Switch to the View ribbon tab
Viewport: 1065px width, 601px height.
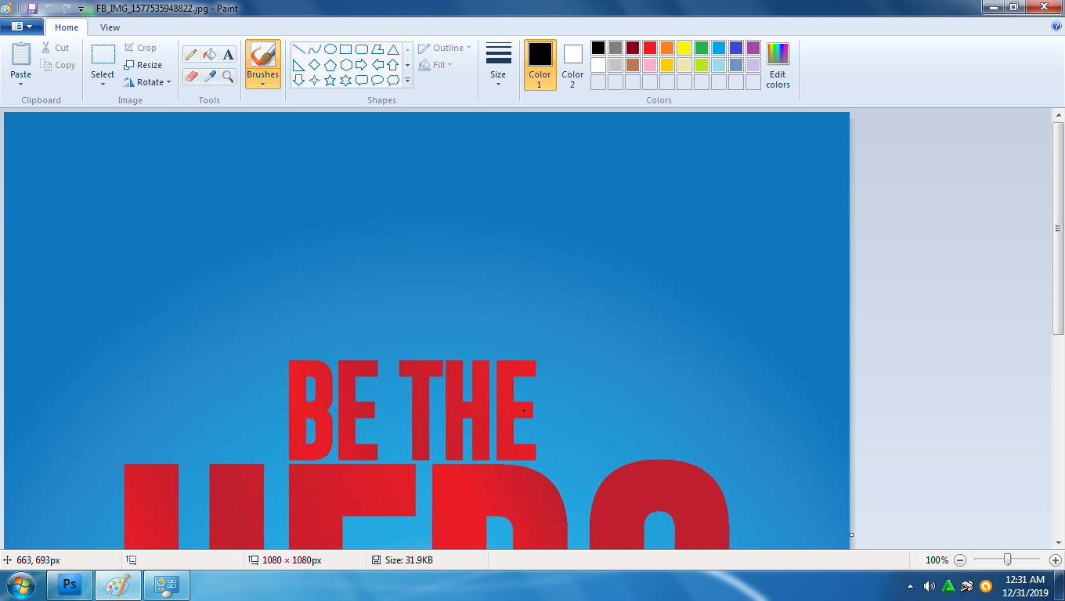pos(110,27)
